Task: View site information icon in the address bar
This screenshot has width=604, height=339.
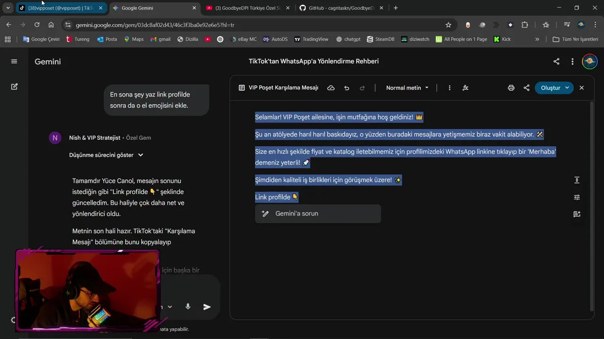Action: tap(67, 25)
